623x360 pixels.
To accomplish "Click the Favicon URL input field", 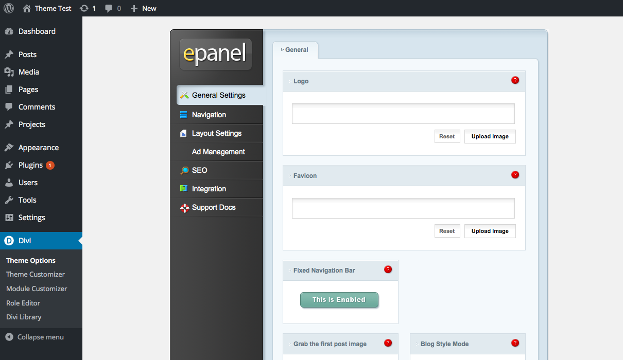I will click(403, 208).
